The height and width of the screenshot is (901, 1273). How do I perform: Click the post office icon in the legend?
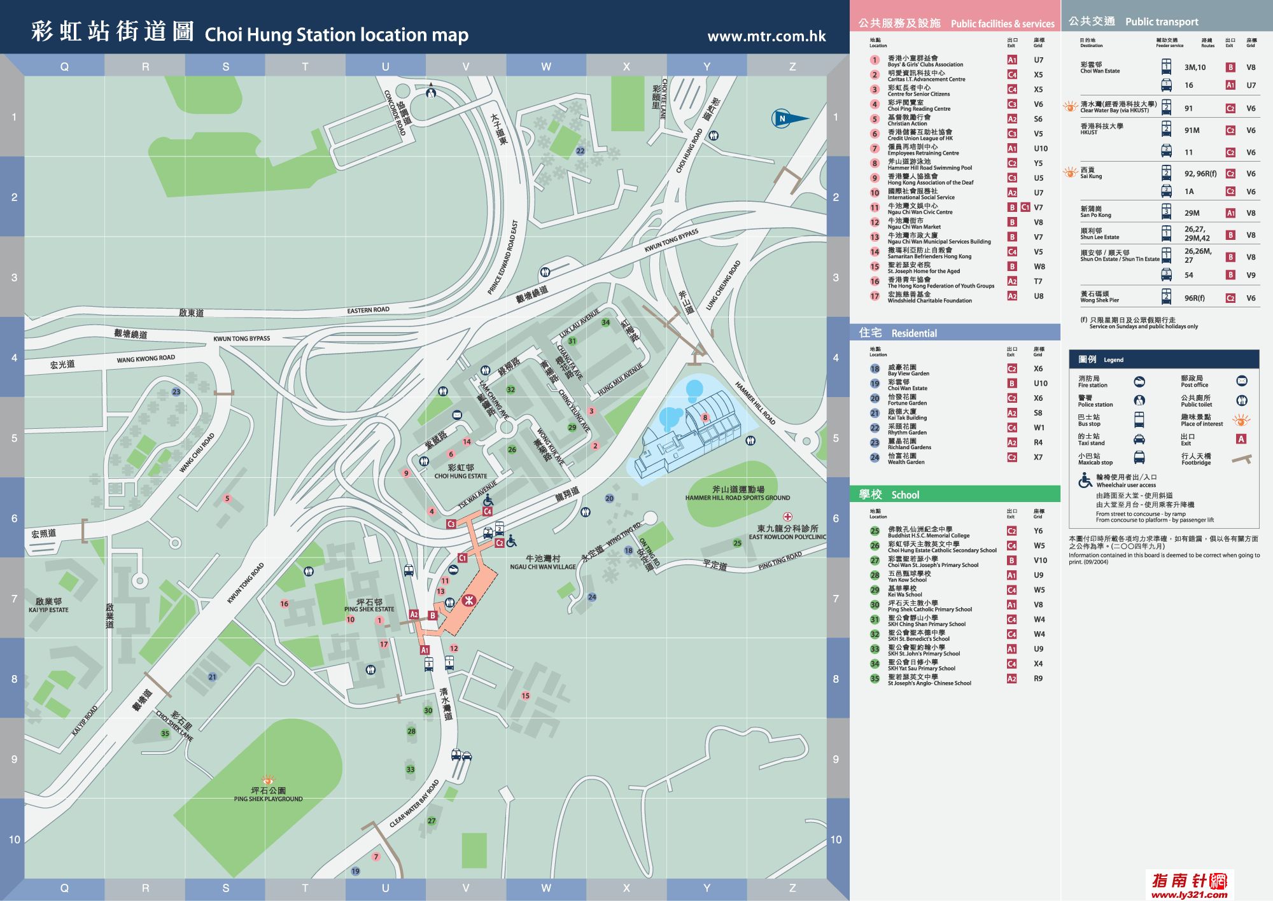(x=1242, y=381)
